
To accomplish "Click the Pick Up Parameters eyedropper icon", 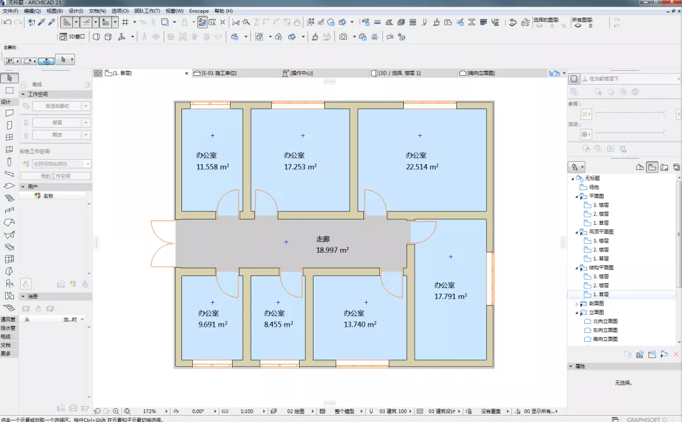I will tap(42, 21).
